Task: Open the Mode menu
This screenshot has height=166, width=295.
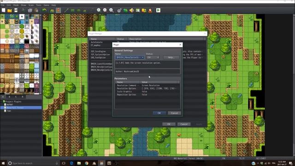Action: [x=16, y=5]
